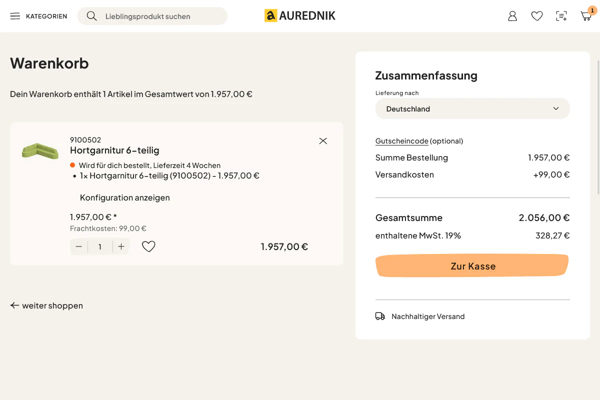Go to the Aurednik logo homepage
The height and width of the screenshot is (400, 600).
tap(300, 16)
